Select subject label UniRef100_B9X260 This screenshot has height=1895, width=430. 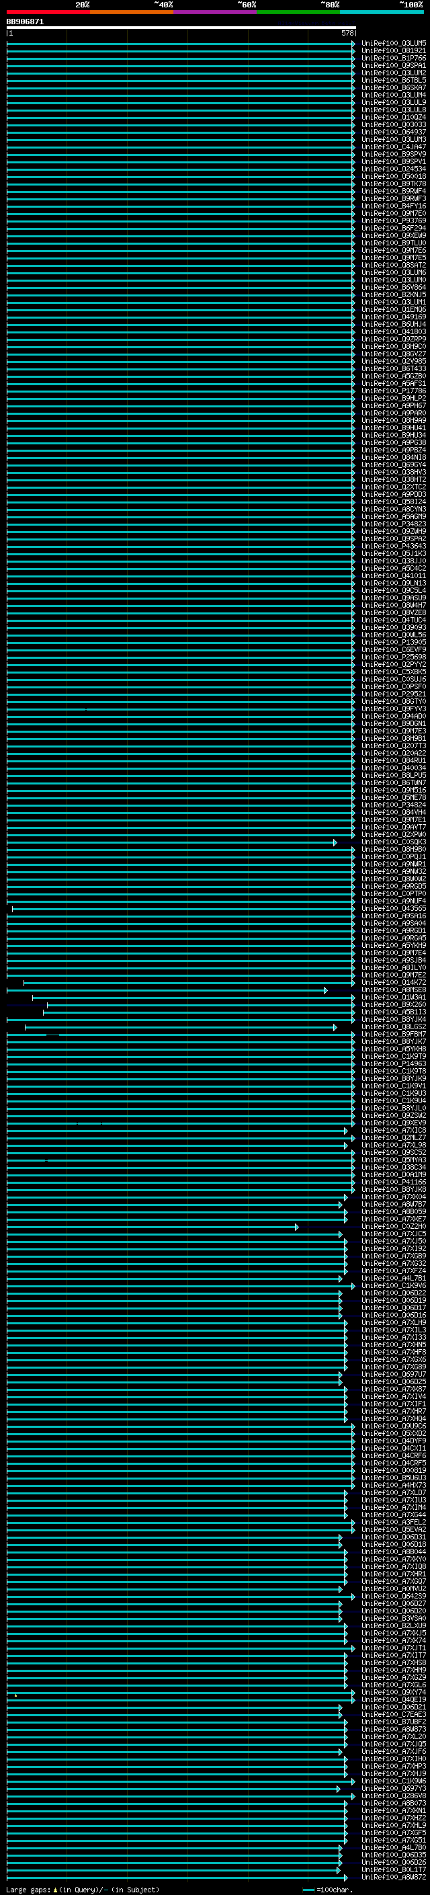click(x=394, y=1005)
